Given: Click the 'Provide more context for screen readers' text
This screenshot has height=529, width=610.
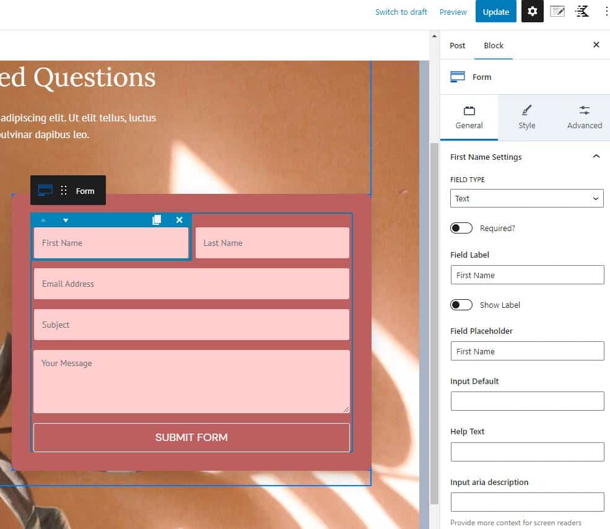Looking at the screenshot, I should 515,523.
